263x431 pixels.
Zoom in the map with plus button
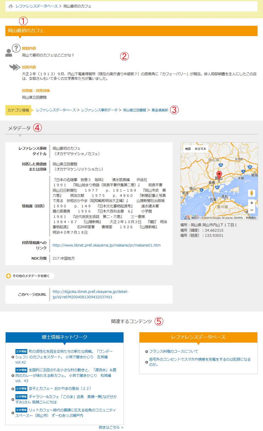251,203
